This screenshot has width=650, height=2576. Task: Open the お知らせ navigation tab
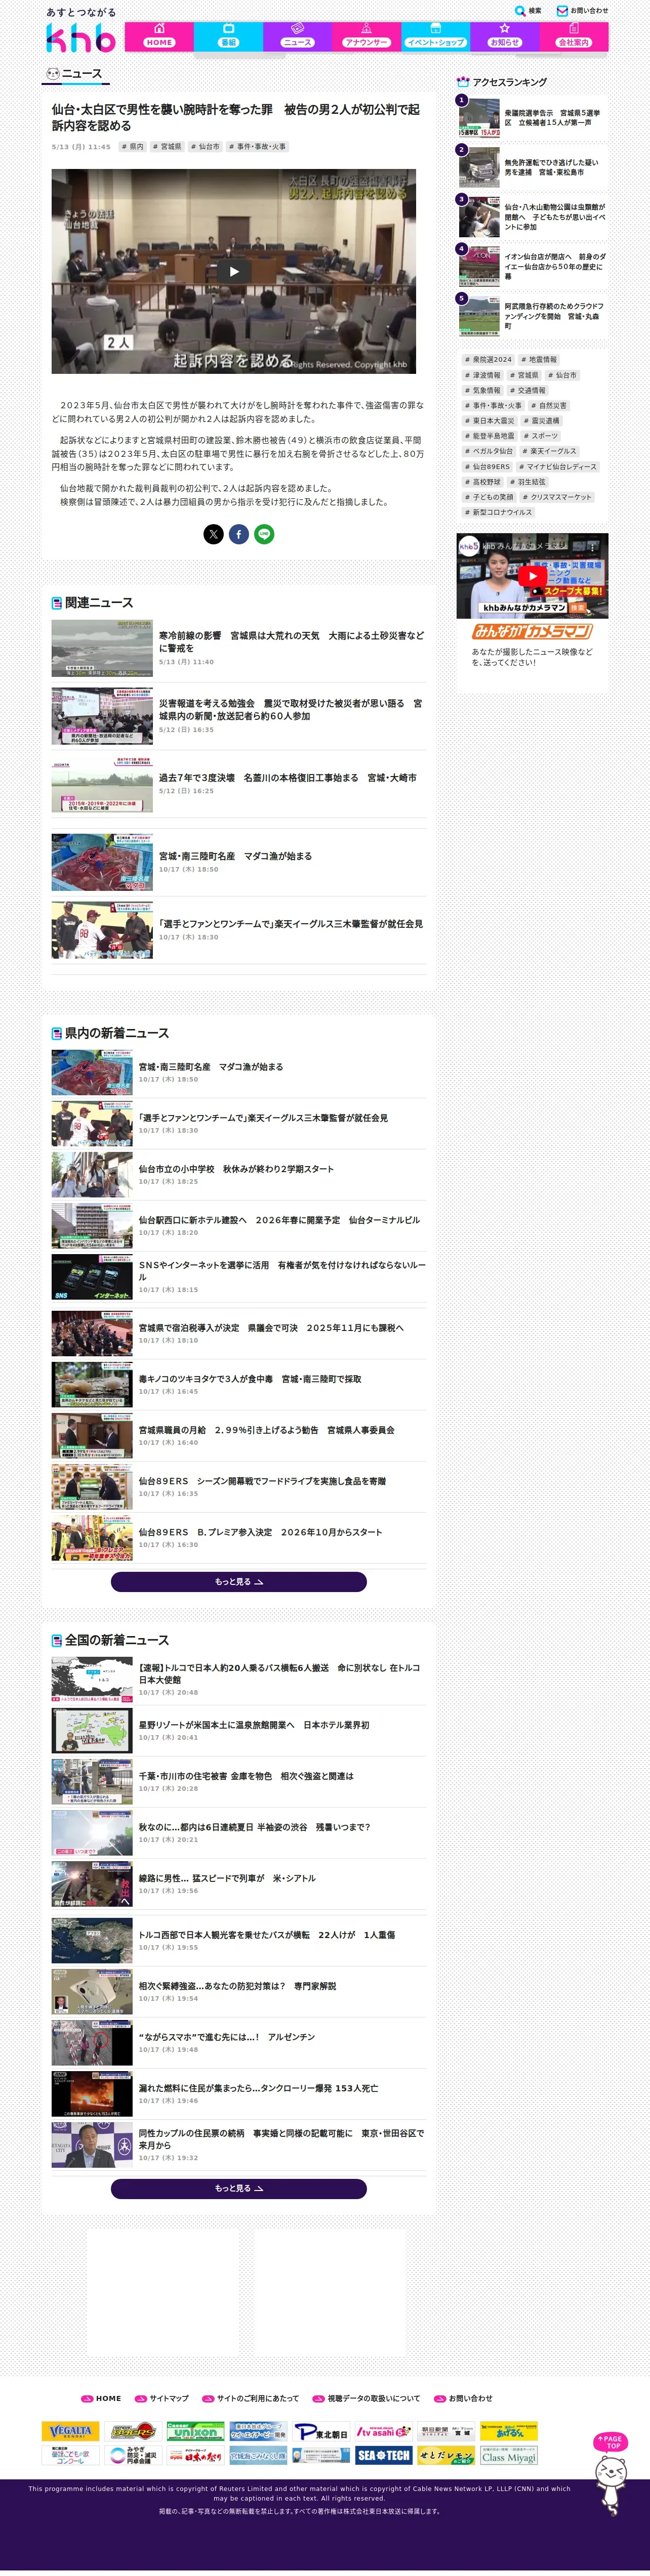504,36
